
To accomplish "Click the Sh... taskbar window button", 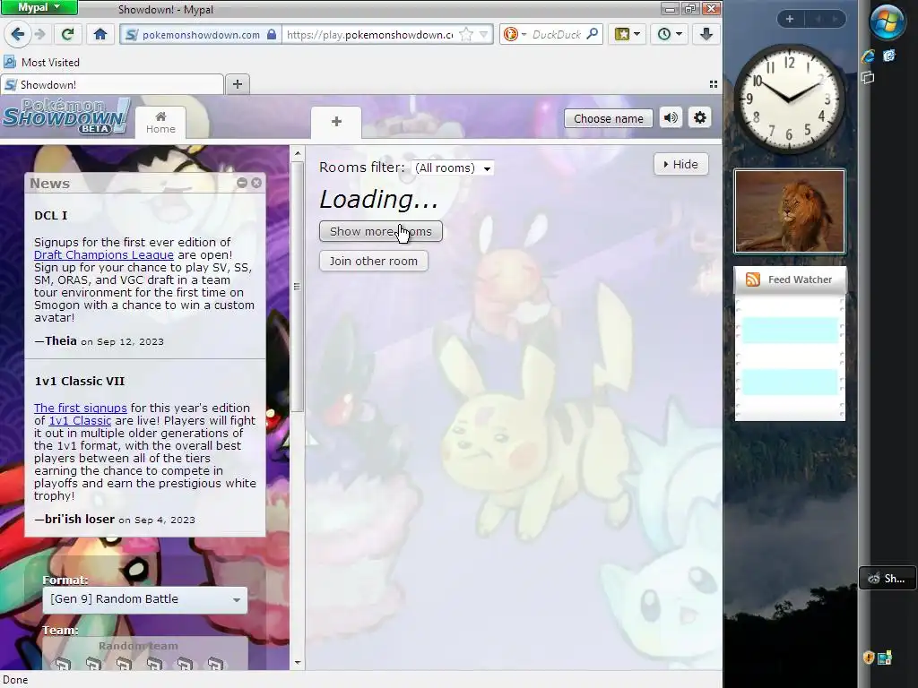I will (x=887, y=578).
